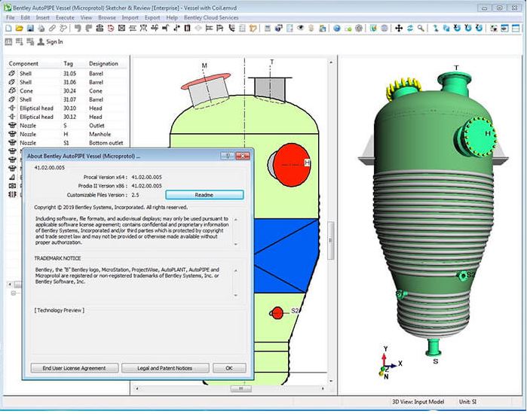Click the Save floppy-disk toolbar icon
527x414 pixels.
tap(30, 29)
